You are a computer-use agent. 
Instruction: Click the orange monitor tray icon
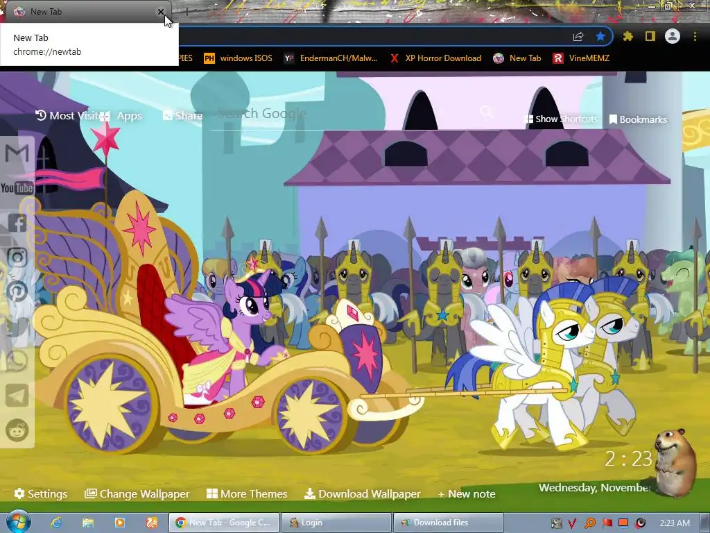(x=623, y=523)
